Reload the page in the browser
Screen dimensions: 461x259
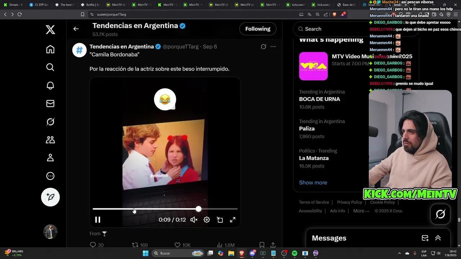click(19, 14)
